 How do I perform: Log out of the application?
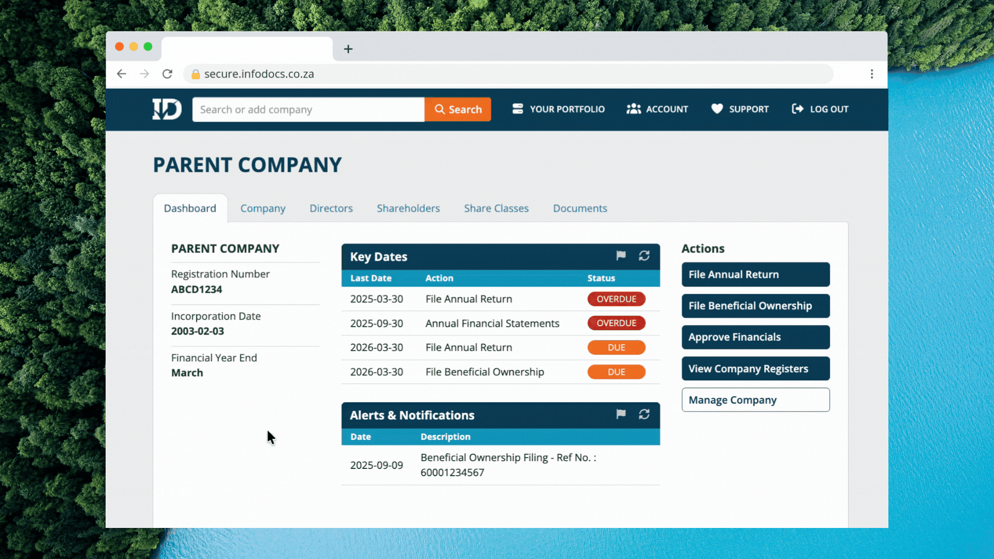pos(820,109)
